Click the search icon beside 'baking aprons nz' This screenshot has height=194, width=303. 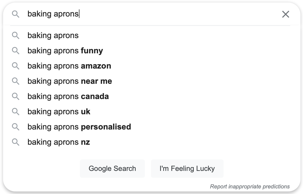tap(16, 142)
